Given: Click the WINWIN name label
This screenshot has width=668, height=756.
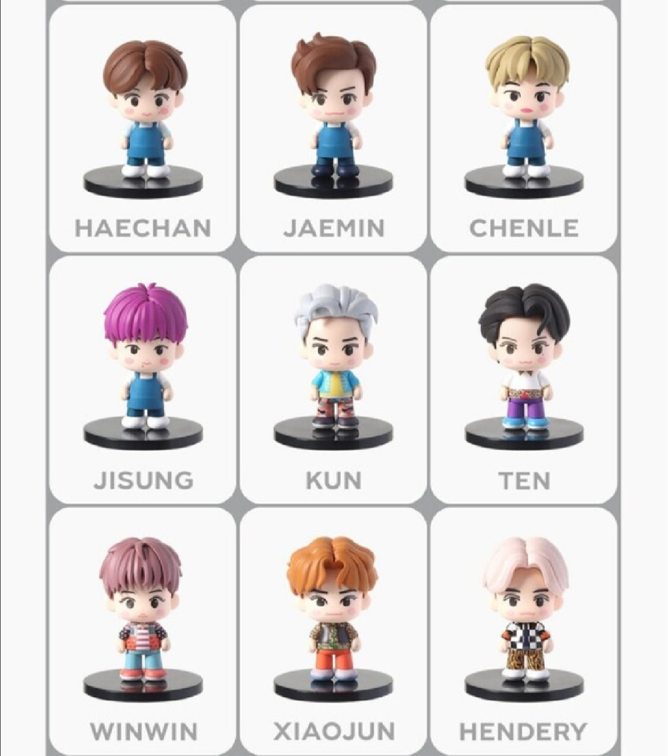Looking at the screenshot, I should (x=143, y=732).
